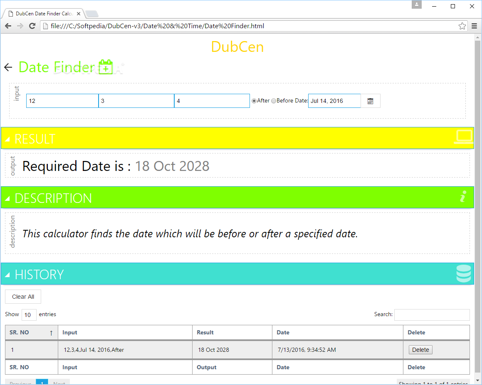Go forward in browser history

coord(20,26)
